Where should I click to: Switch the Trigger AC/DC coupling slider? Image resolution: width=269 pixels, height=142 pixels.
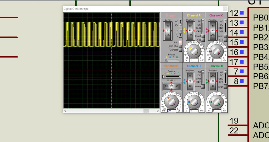(x=180, y=23)
